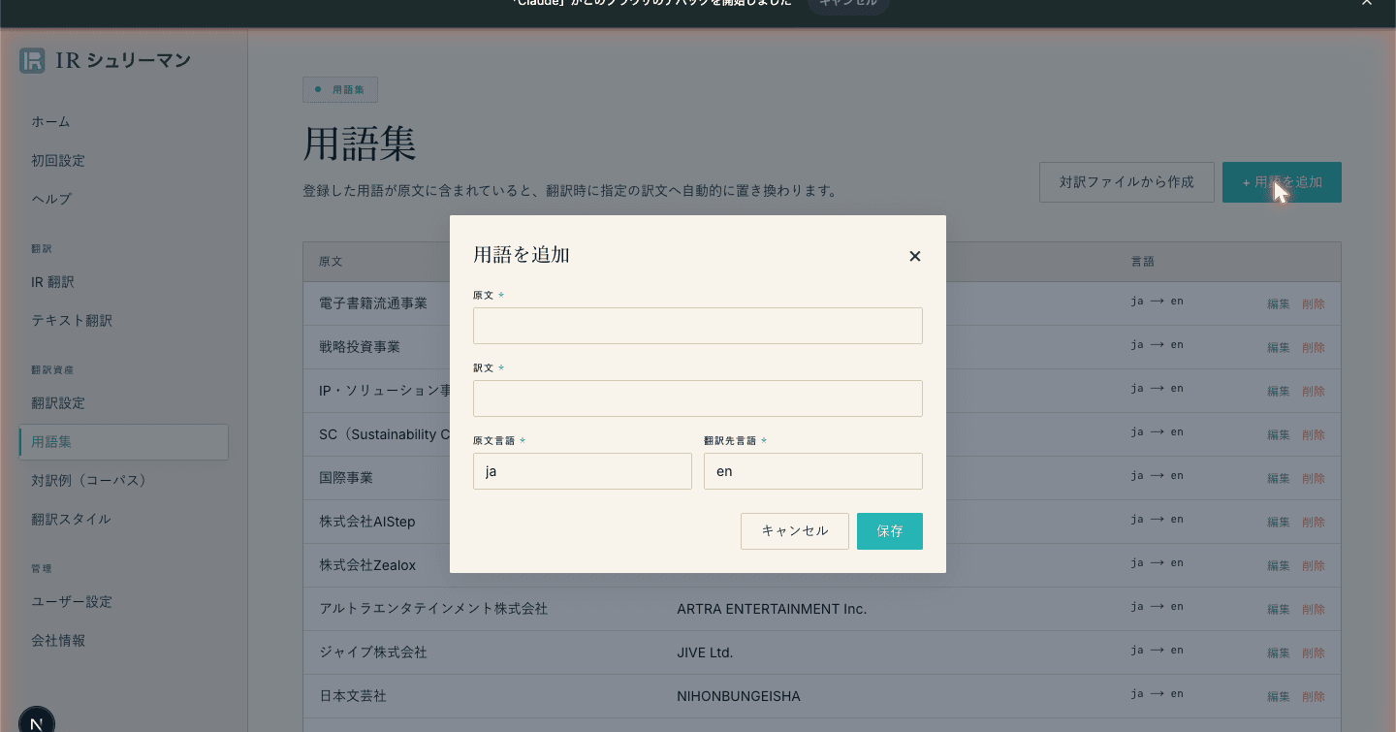This screenshot has width=1396, height=732.
Task: Click 削除 for SC（Sustainability row
Action: [1314, 435]
